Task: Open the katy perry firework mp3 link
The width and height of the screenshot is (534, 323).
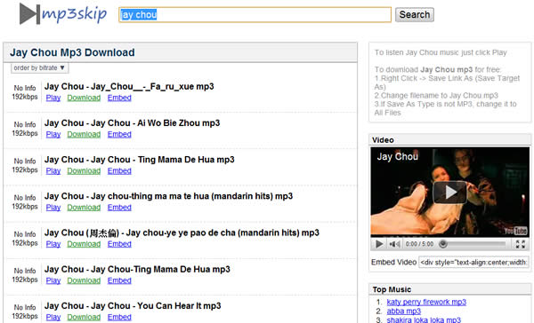Action: pos(426,302)
